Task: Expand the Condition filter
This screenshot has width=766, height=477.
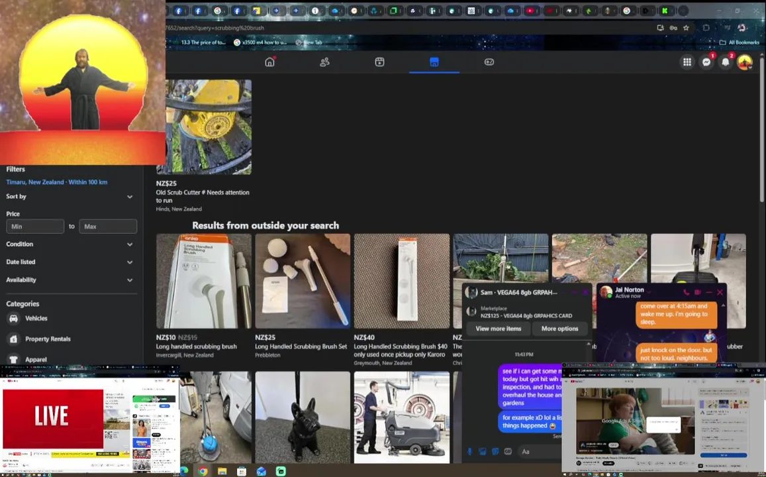Action: coord(70,244)
